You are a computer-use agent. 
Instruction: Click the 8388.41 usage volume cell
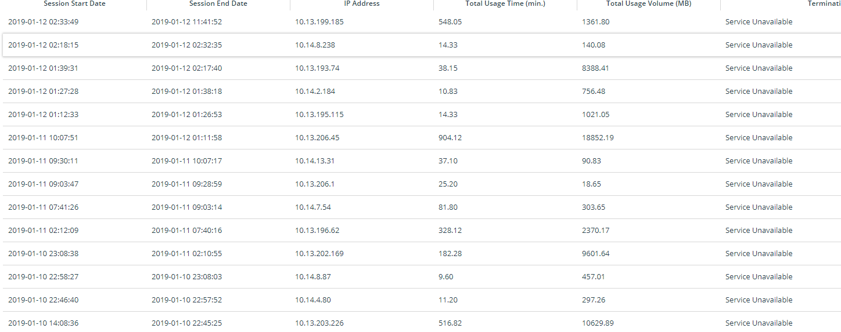pos(596,68)
